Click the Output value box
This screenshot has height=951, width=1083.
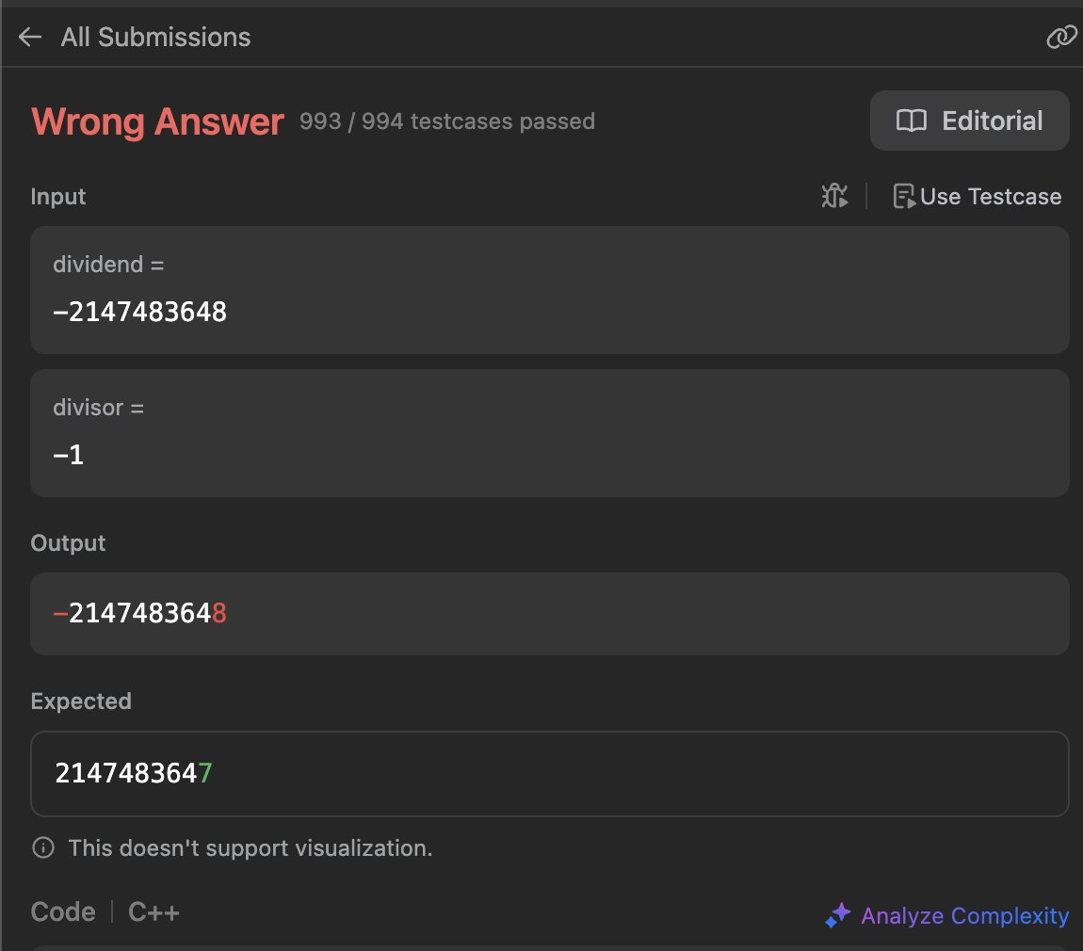(x=549, y=613)
